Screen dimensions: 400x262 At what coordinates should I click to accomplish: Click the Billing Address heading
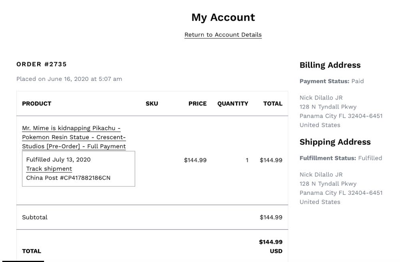pos(330,65)
